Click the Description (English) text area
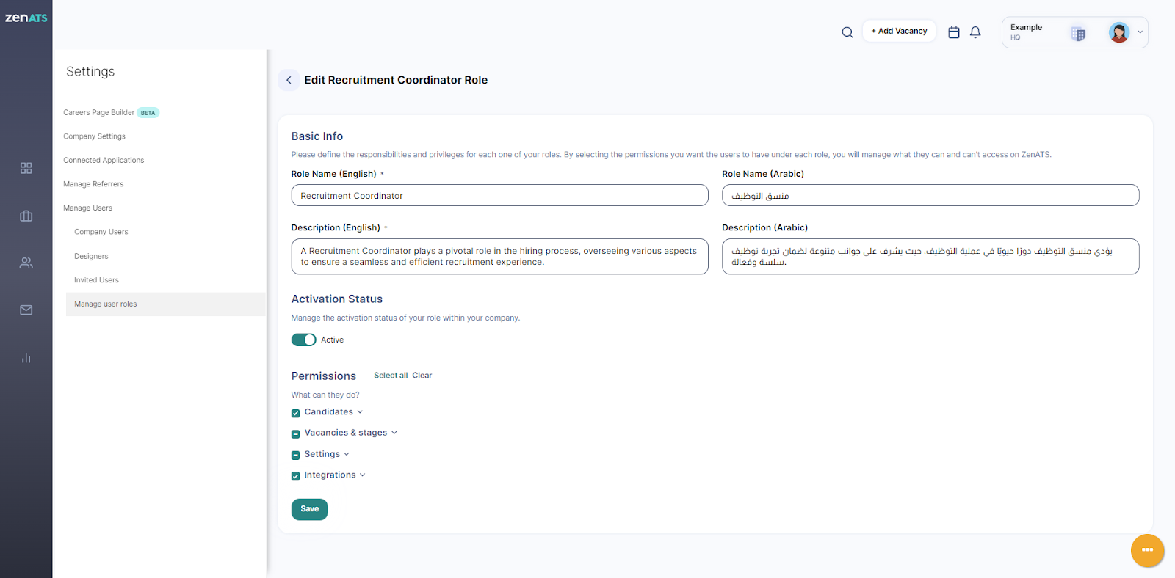 coord(499,257)
